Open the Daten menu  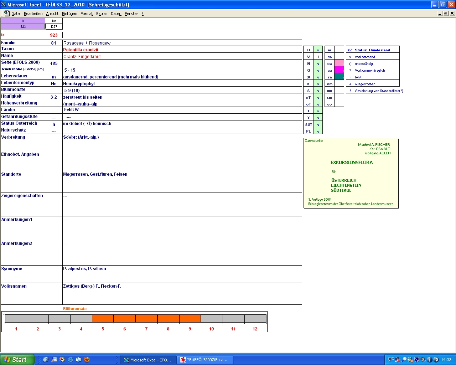tap(116, 14)
